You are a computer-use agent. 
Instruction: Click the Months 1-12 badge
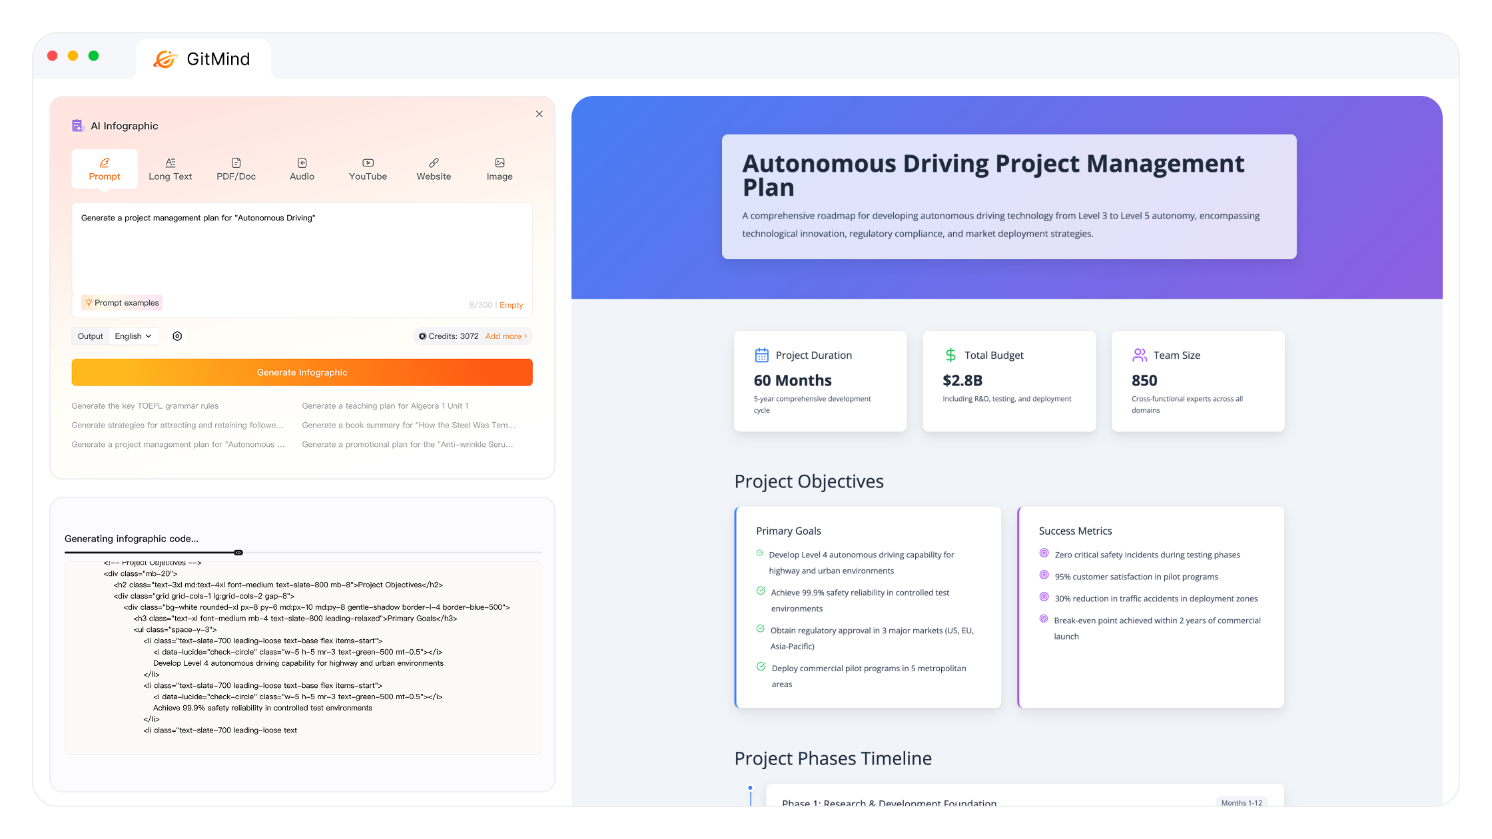(x=1242, y=802)
